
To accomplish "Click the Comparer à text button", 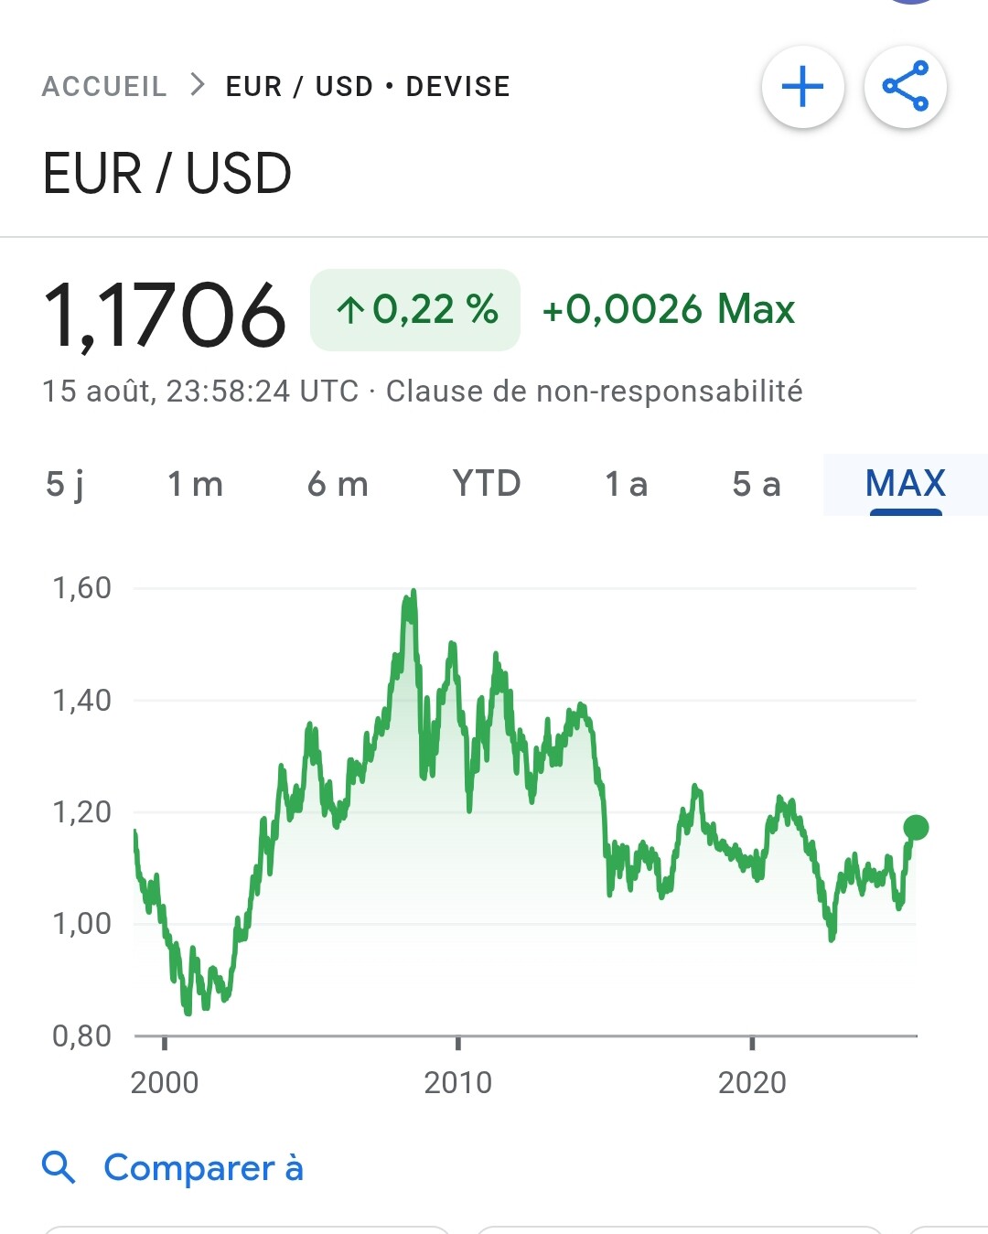I will 203,1168.
